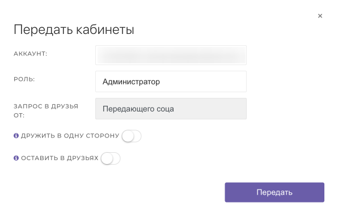Click the Запрос в друзья от: label
The image size is (338, 215).
[x=46, y=111]
